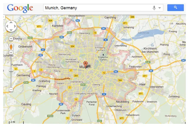Click the Google logo
Viewport: 189px width, 127px height.
tap(20, 8)
